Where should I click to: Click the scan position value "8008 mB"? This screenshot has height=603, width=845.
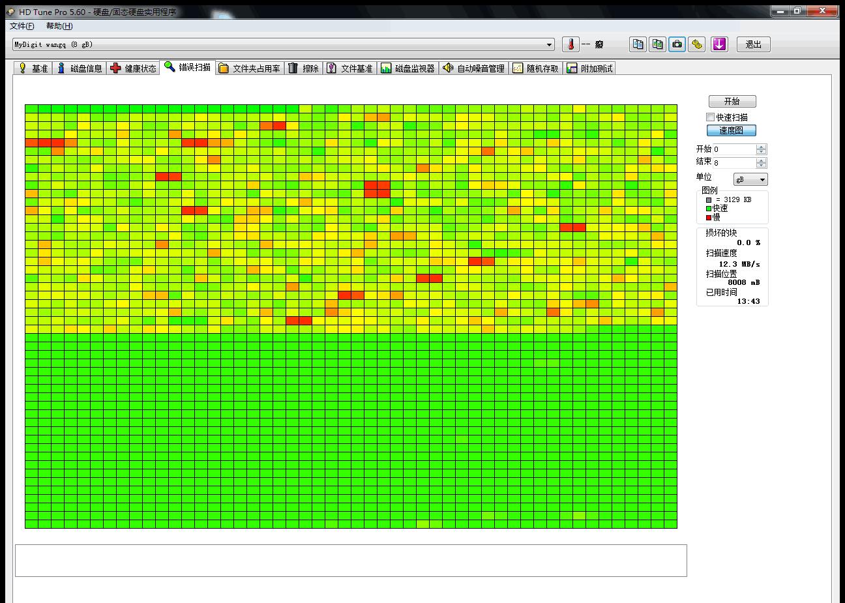744,282
